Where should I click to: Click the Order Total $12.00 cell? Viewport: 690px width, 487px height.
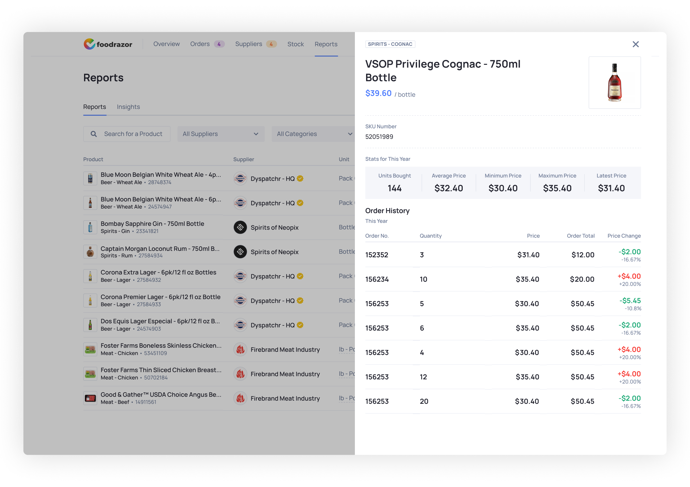pos(583,255)
